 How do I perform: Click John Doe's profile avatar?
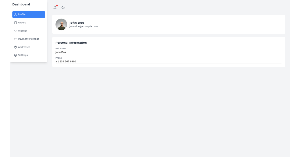click(61, 24)
